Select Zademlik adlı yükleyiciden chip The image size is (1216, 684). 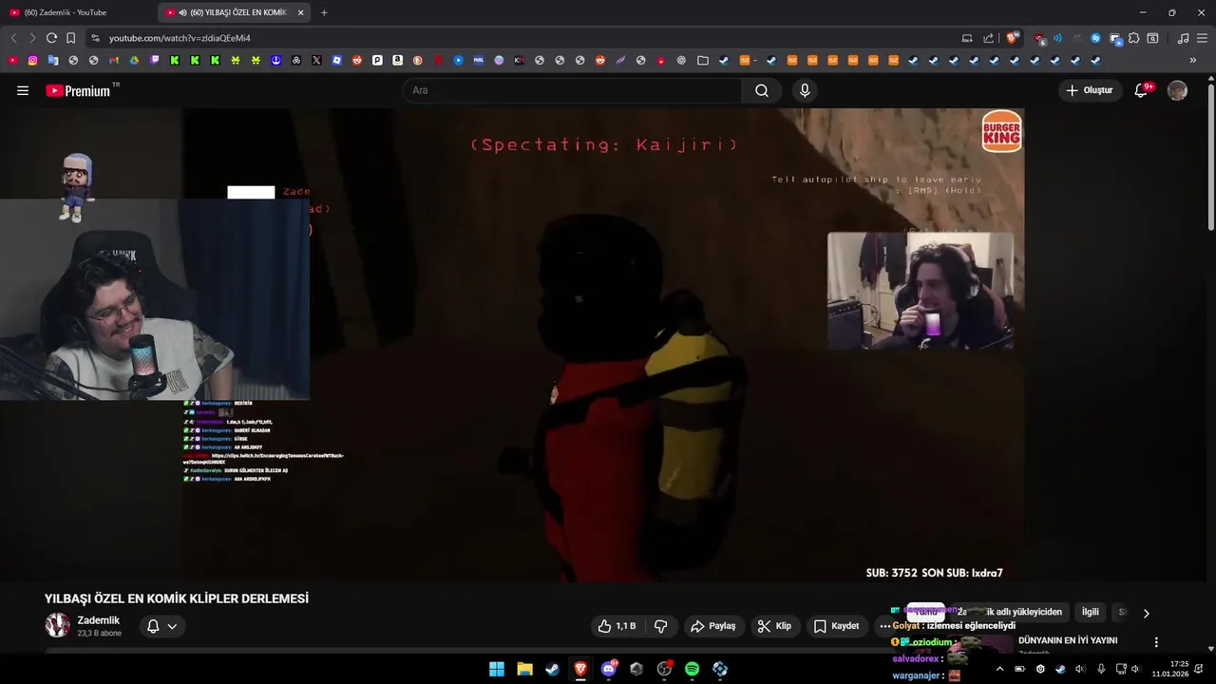[1010, 612]
